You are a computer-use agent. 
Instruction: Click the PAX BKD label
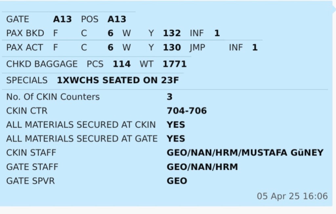(x=25, y=33)
